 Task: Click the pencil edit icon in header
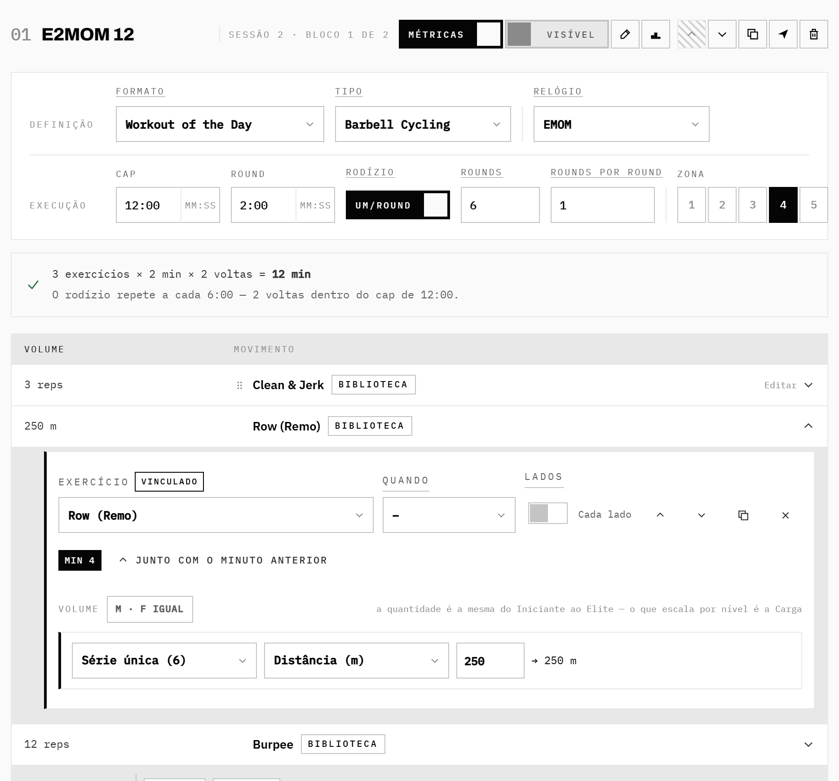(625, 34)
